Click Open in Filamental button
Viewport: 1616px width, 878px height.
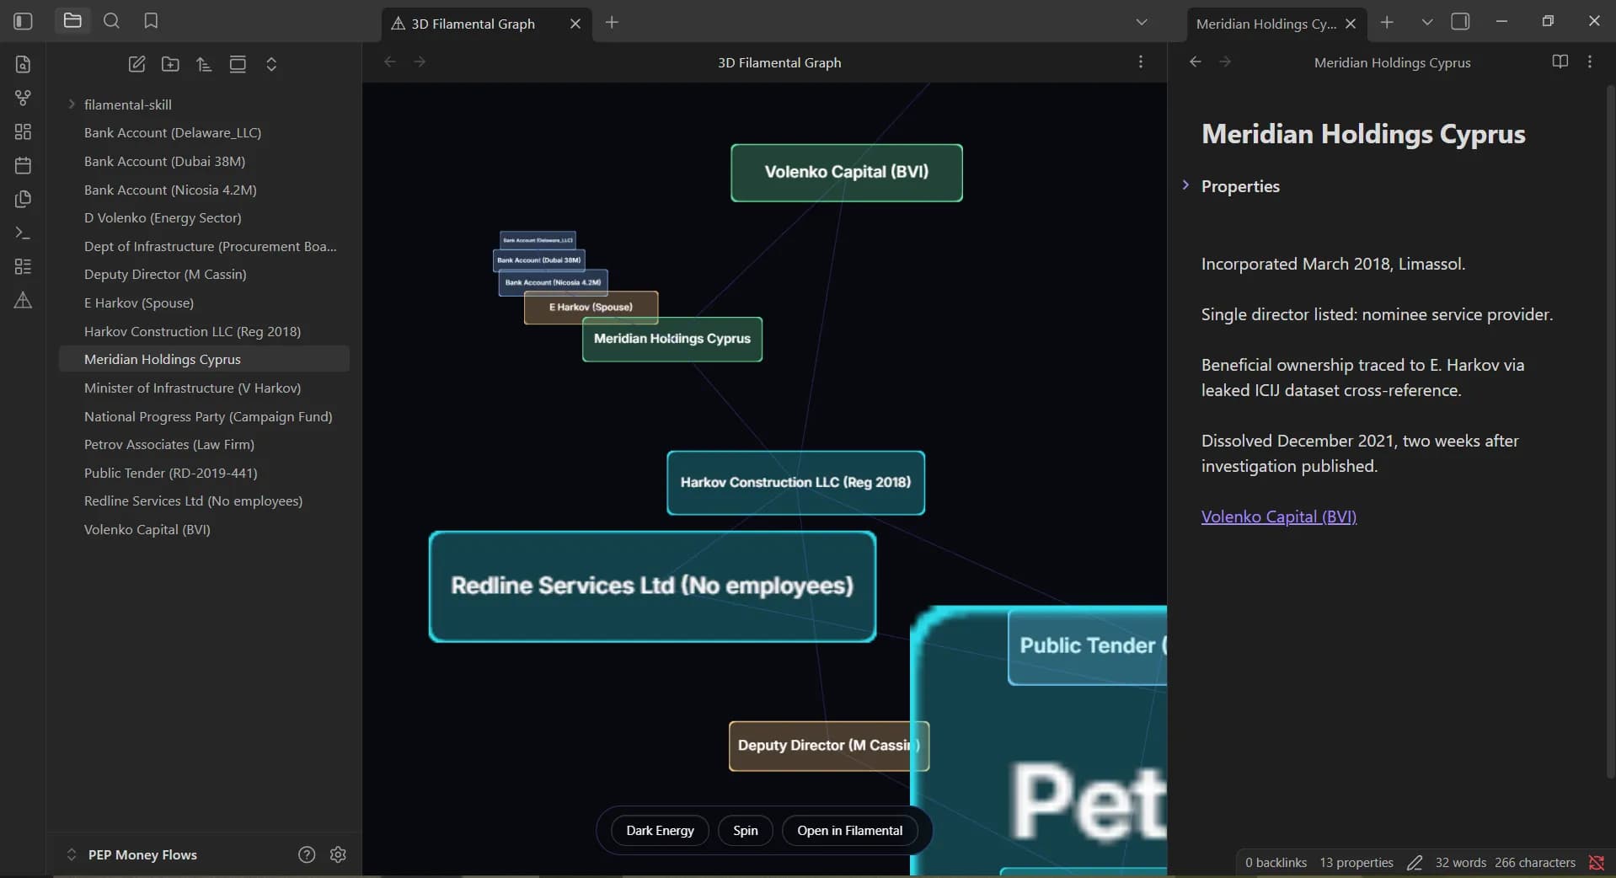click(849, 831)
